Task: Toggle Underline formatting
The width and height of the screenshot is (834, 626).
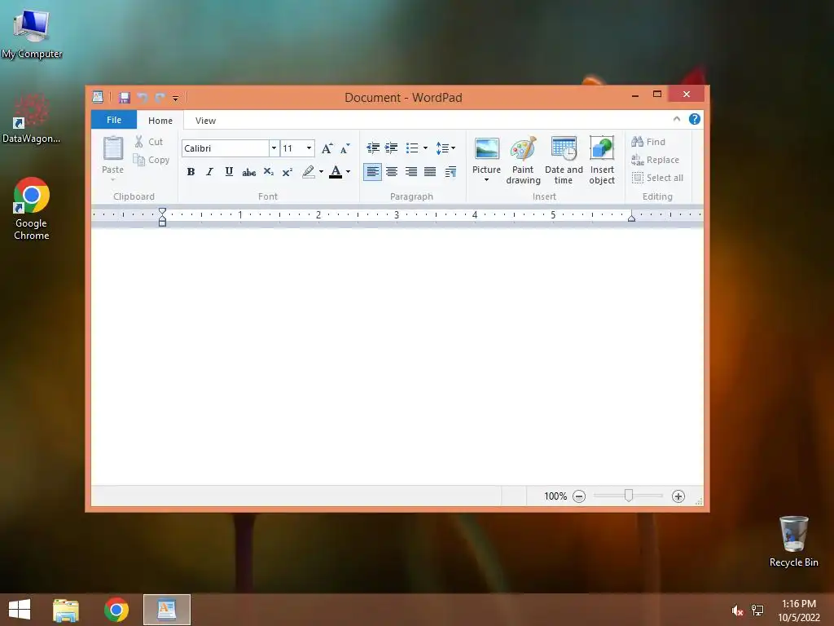Action: pyautogui.click(x=229, y=171)
